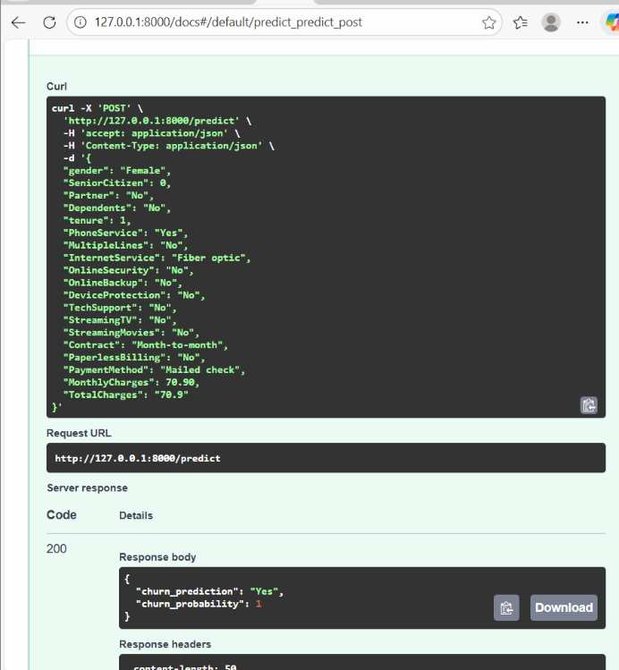The width and height of the screenshot is (619, 670).
Task: Click the "Code" column header
Action: coord(62,515)
